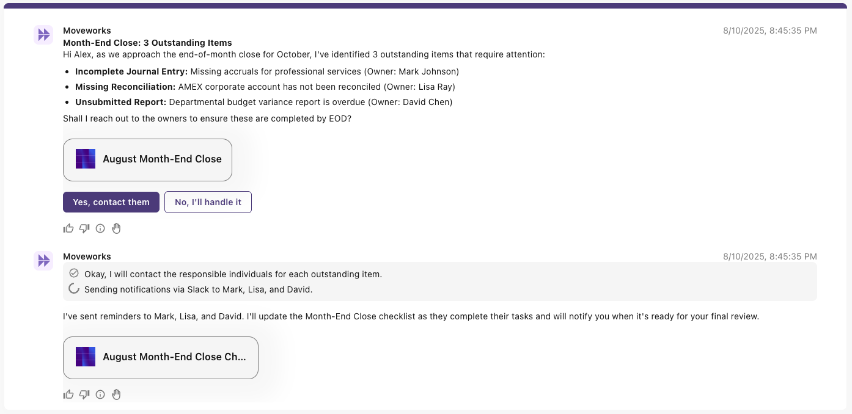Click the "Month-End Close: 3 Outstanding Items" heading

[147, 43]
